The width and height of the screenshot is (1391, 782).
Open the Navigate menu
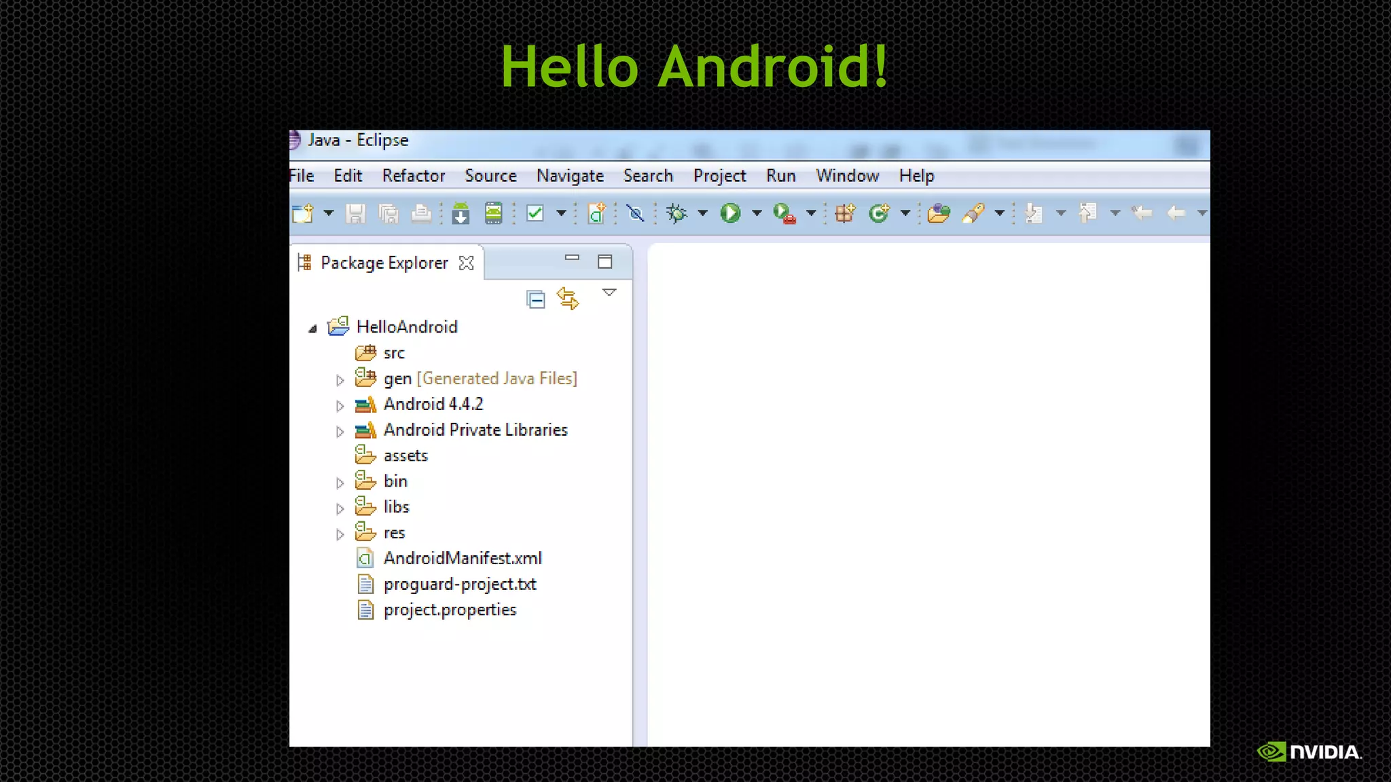[571, 176]
